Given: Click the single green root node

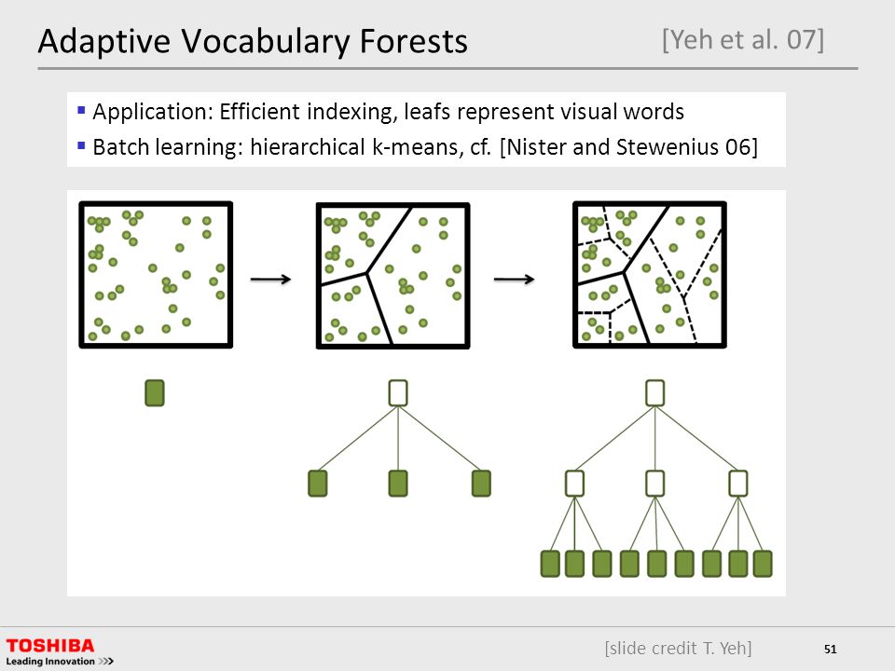Looking at the screenshot, I should [155, 393].
